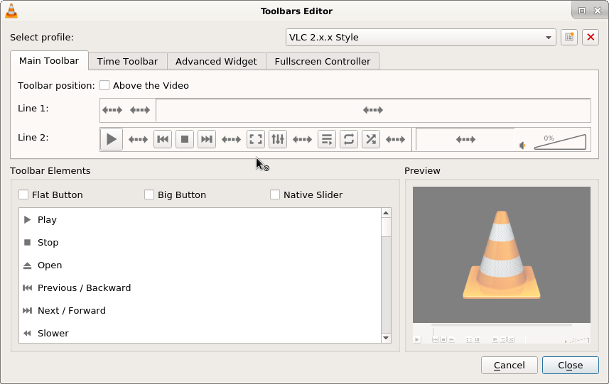Toggle the Big Button checkbox
This screenshot has height=384, width=609.
tap(149, 194)
